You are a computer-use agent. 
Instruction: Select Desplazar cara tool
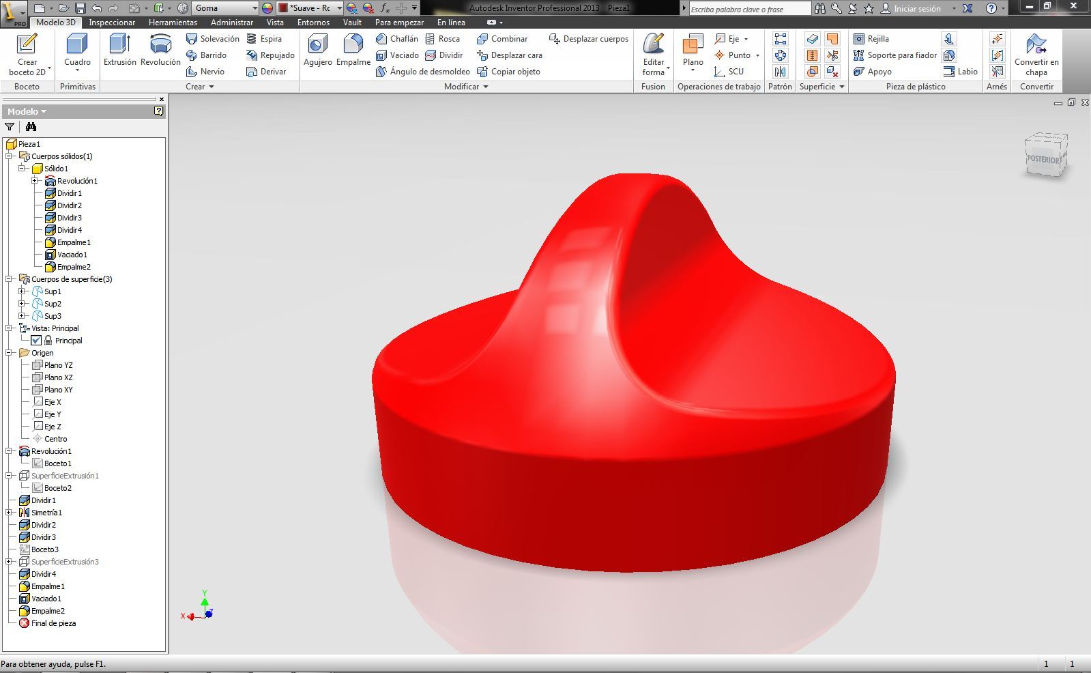pyautogui.click(x=510, y=55)
